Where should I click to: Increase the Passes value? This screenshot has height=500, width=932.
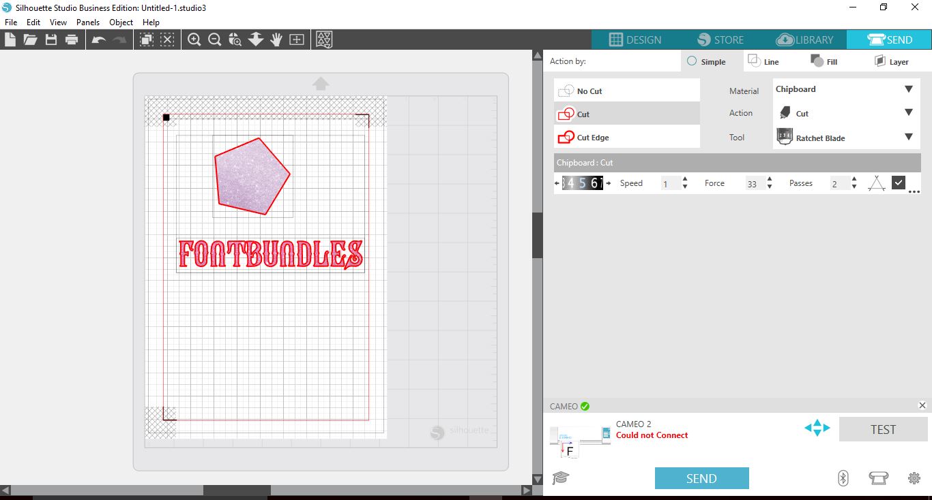click(854, 180)
